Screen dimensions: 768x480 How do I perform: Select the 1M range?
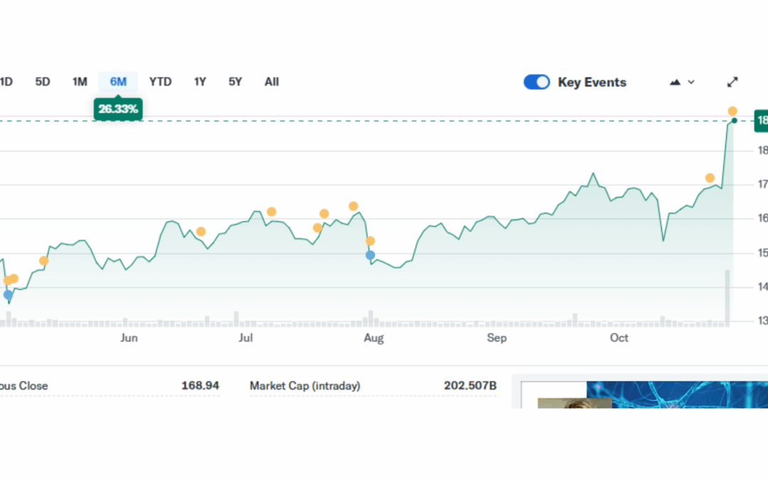click(x=80, y=82)
